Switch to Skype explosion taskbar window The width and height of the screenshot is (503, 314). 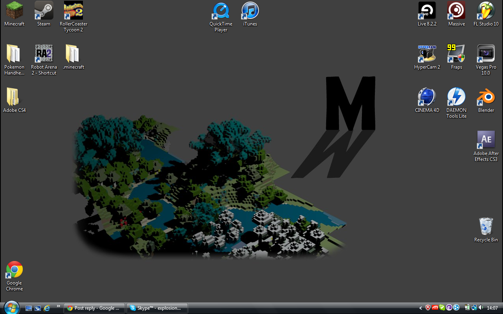coord(157,308)
